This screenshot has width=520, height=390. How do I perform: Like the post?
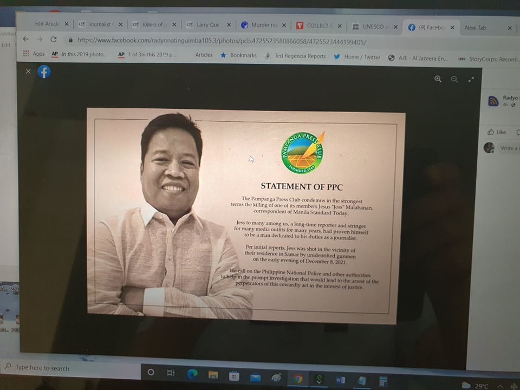(497, 132)
